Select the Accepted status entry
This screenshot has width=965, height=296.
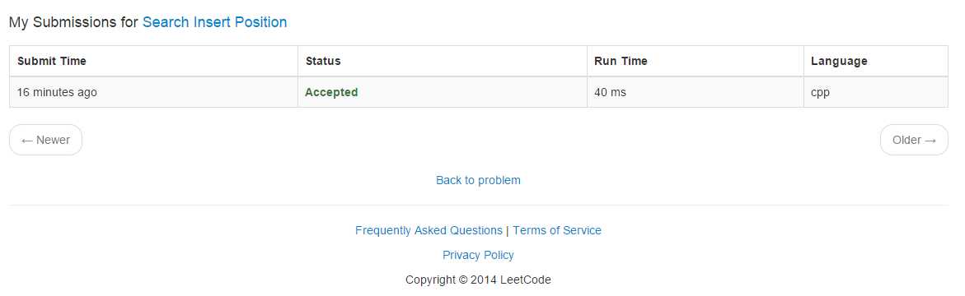(331, 92)
